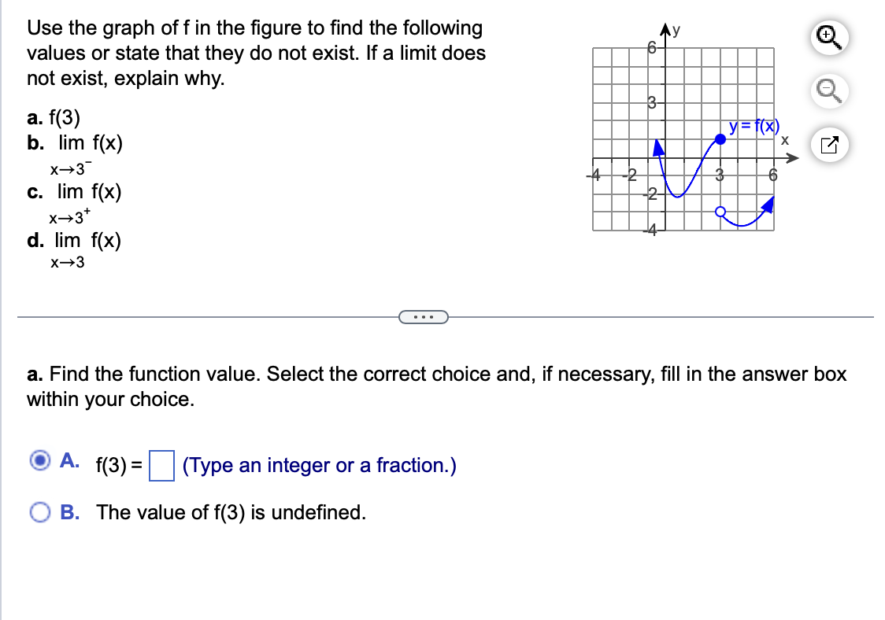Click the filled blue point at x equals 3

(719, 139)
